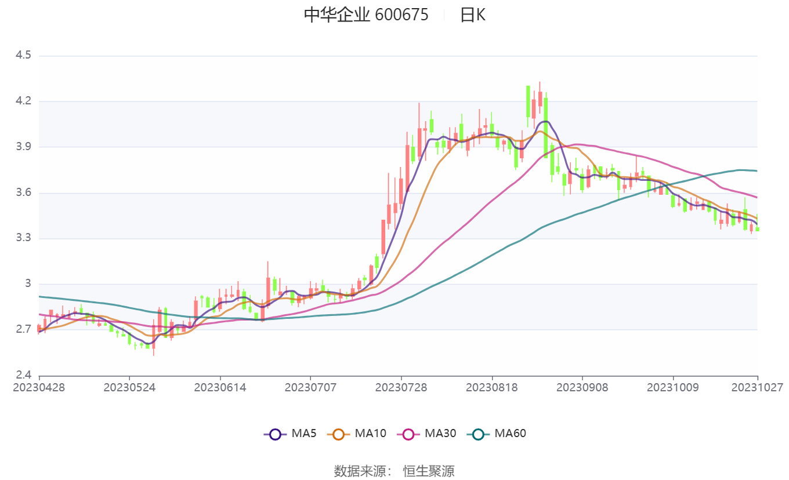This screenshot has height=480, width=789.
Task: Toggle the MA5 legend series
Action: click(x=290, y=433)
